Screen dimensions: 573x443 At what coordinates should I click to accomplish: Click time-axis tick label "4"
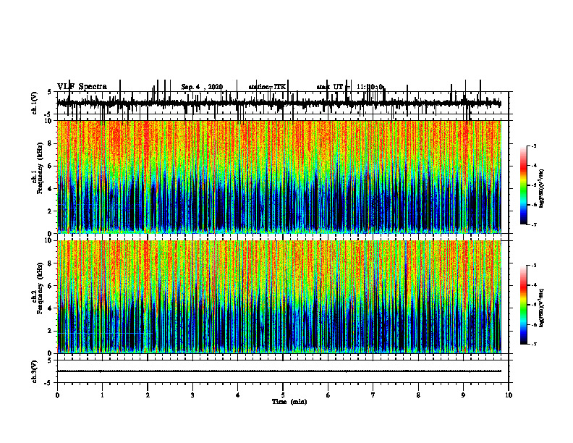click(238, 395)
